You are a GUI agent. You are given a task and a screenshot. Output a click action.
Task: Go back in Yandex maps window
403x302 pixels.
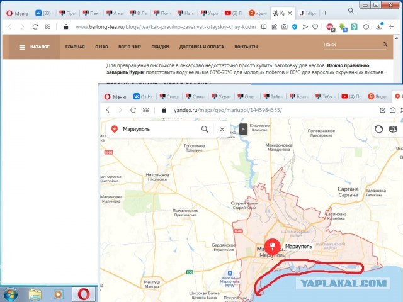tap(108, 110)
